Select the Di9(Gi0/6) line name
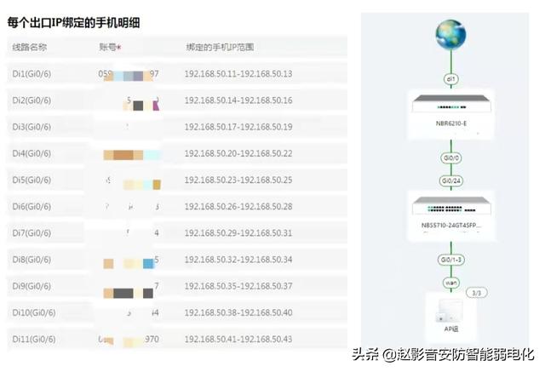 click(x=32, y=286)
